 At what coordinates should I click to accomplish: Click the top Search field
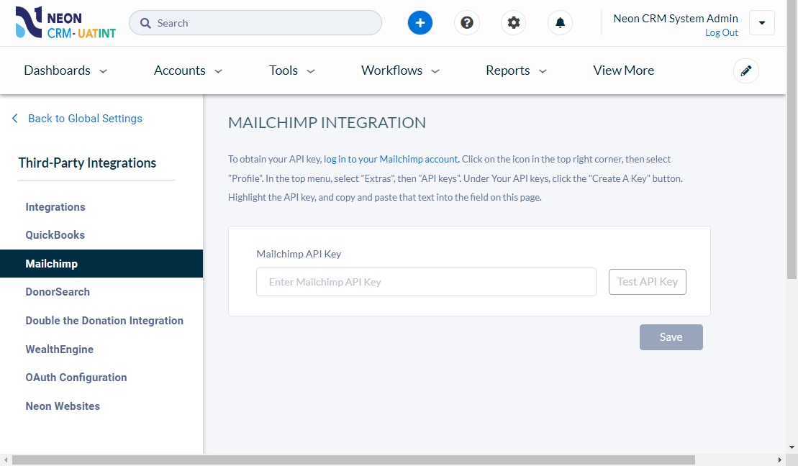tap(255, 23)
